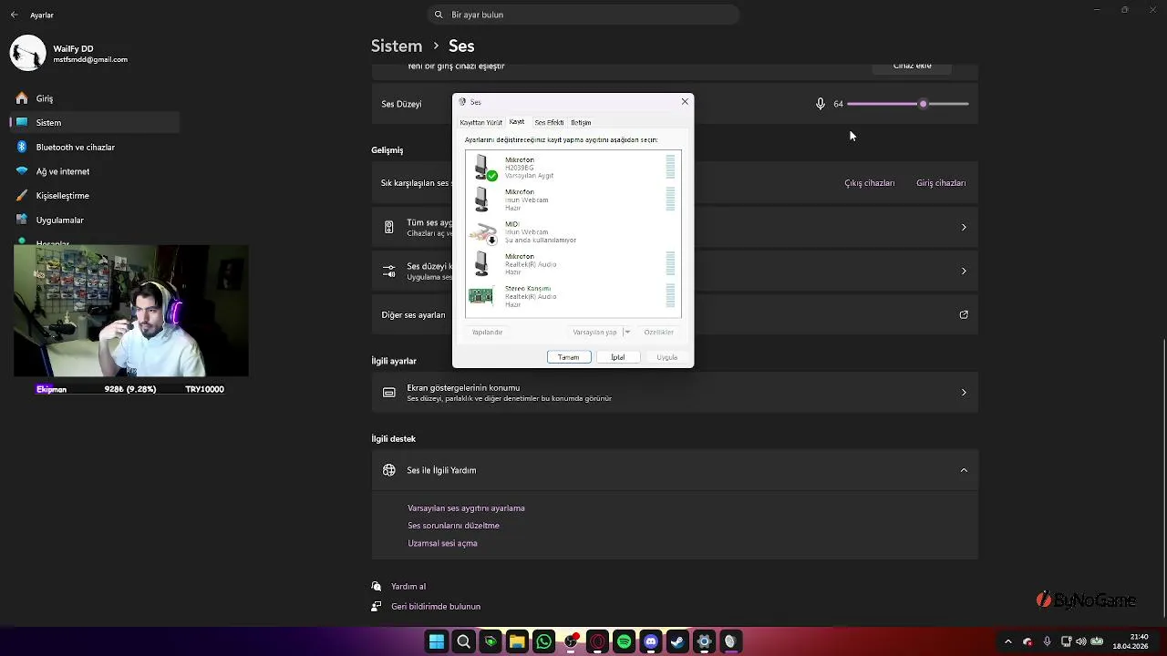This screenshot has width=1167, height=656.
Task: Click the Settings gear in taskbar
Action: tap(704, 641)
